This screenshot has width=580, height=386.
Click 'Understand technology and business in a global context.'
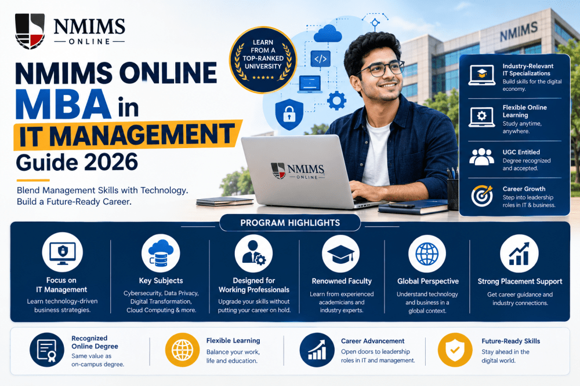pyautogui.click(x=427, y=303)
